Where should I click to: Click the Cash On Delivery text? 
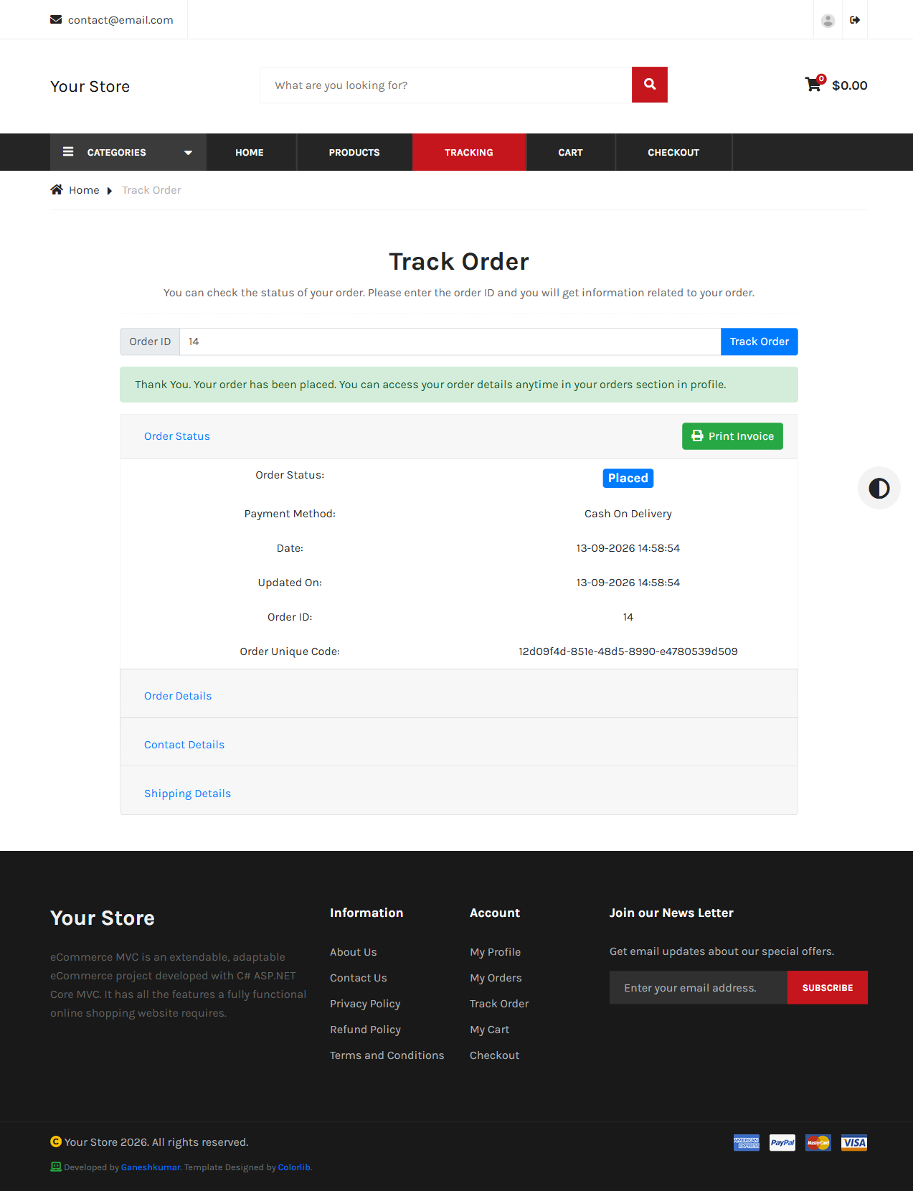[x=628, y=514]
